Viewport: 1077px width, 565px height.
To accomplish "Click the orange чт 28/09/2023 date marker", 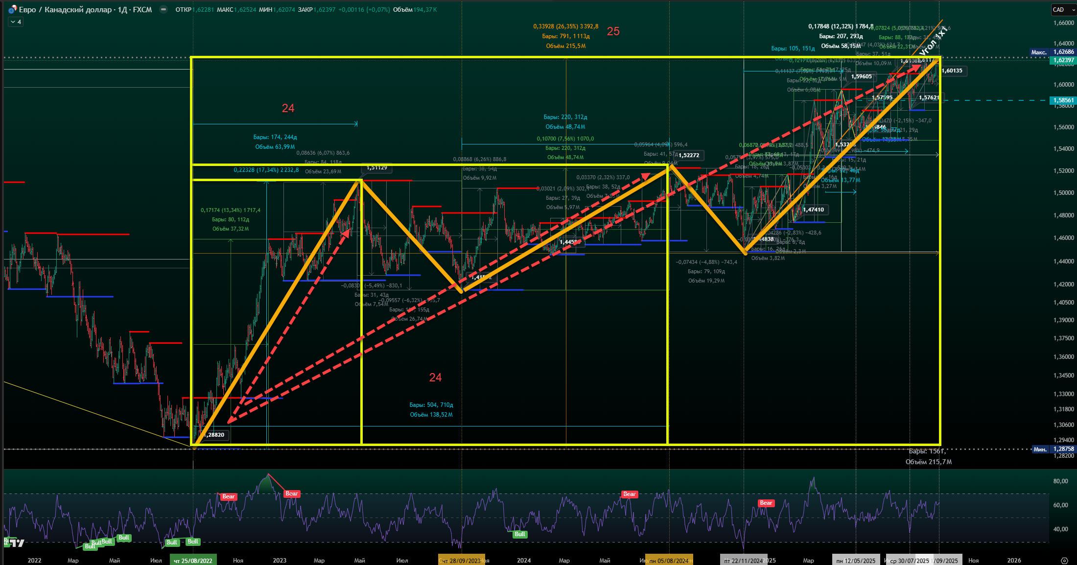I will coord(461,561).
